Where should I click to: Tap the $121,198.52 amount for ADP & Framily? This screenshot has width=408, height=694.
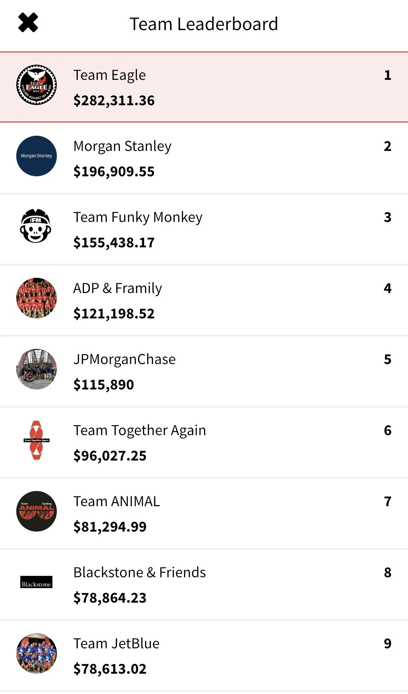[x=114, y=314]
